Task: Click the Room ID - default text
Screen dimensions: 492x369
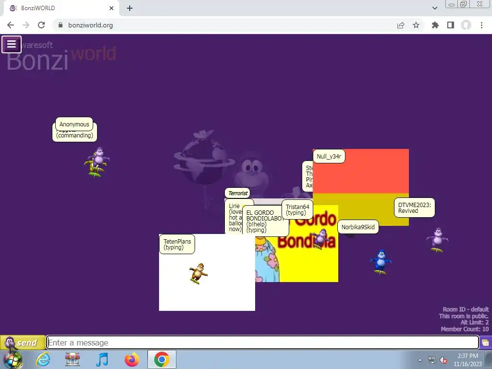Action: pyautogui.click(x=466, y=309)
